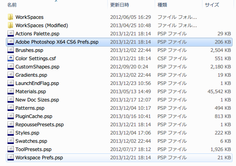Screen dimensions: 236x166
Task: Select the WorkSpaces folder icon
Action: [x=10, y=17]
